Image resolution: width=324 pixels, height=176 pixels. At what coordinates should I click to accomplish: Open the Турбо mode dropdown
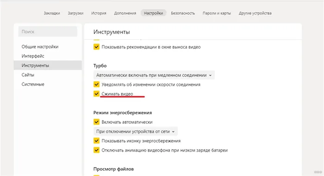coord(154,75)
